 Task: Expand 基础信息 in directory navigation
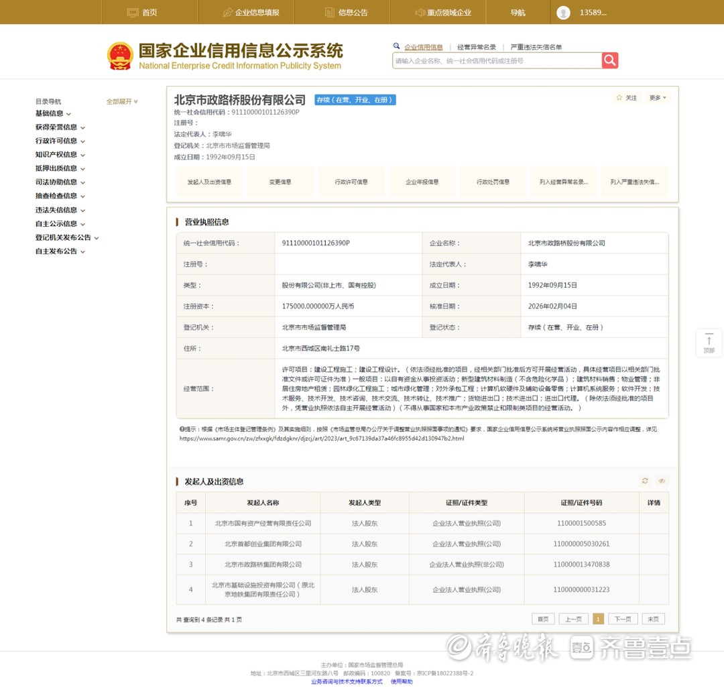pyautogui.click(x=53, y=113)
